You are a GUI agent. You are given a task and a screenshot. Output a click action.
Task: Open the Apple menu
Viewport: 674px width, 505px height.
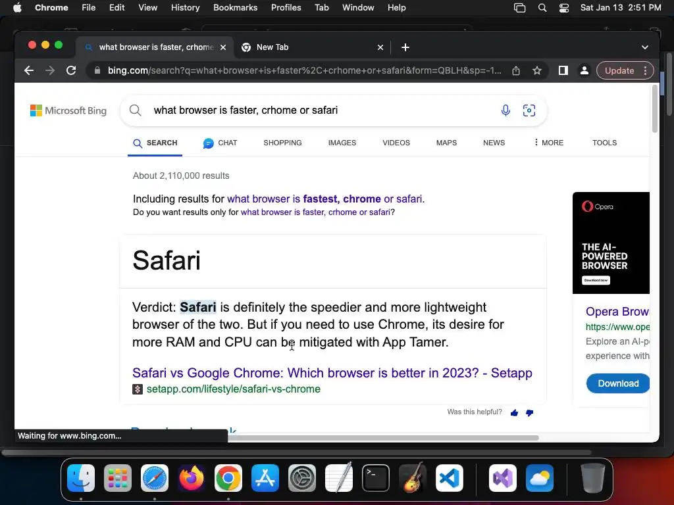point(17,8)
